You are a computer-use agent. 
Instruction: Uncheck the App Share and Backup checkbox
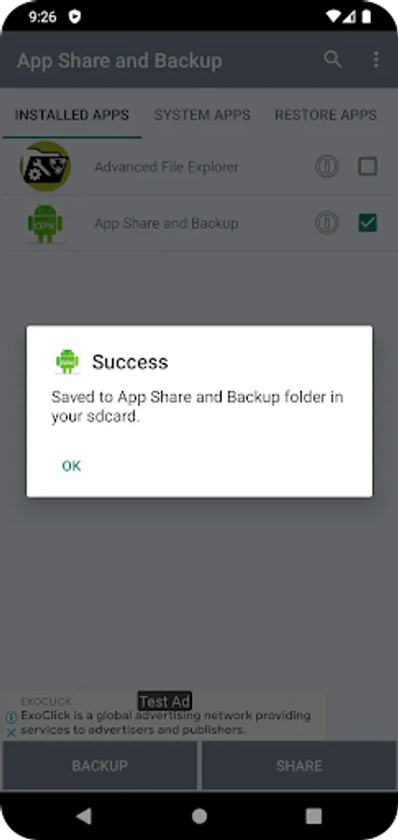(367, 222)
